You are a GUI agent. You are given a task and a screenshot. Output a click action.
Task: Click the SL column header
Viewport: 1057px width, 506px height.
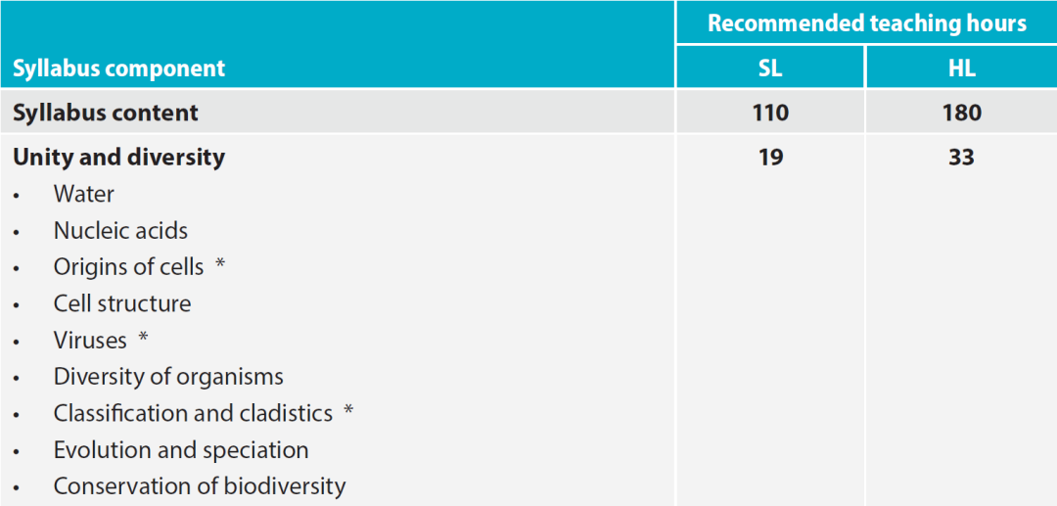[x=771, y=69]
